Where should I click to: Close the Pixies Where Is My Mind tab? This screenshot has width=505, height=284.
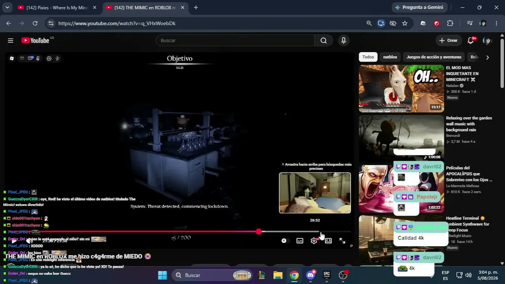pos(94,7)
